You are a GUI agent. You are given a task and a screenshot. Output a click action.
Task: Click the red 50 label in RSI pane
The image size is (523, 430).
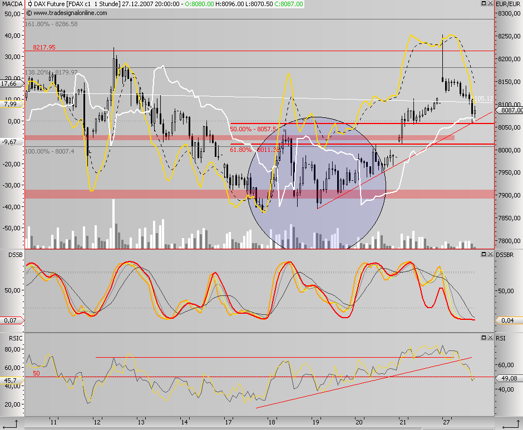[x=36, y=374]
